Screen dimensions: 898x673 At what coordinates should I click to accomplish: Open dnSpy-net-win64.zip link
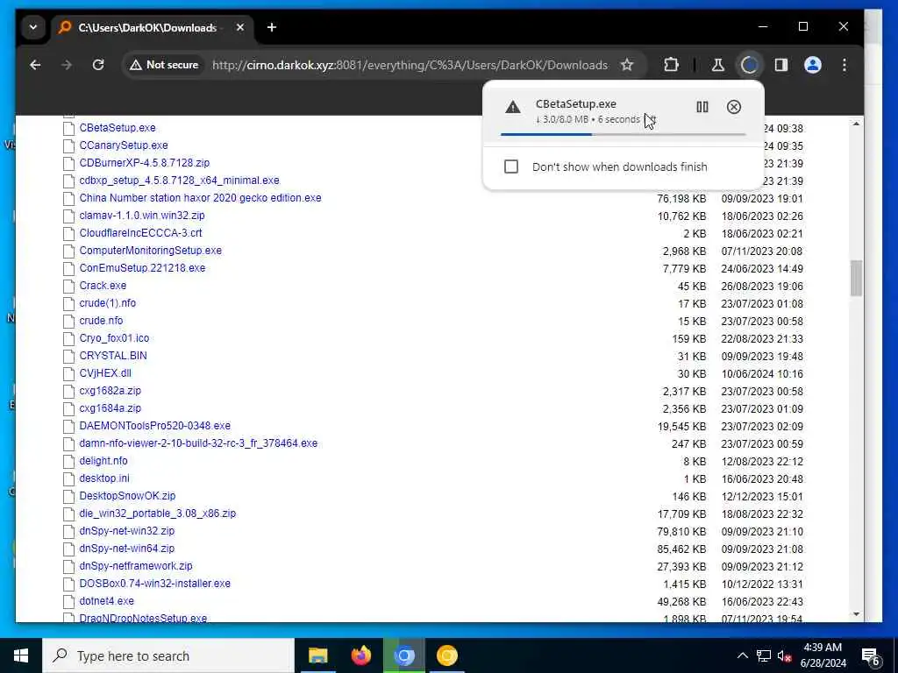point(126,549)
